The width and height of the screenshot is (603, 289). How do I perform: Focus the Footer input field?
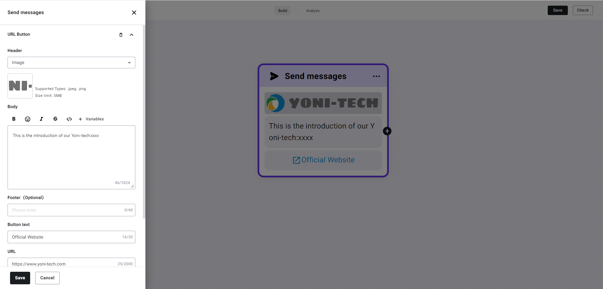pyautogui.click(x=71, y=210)
